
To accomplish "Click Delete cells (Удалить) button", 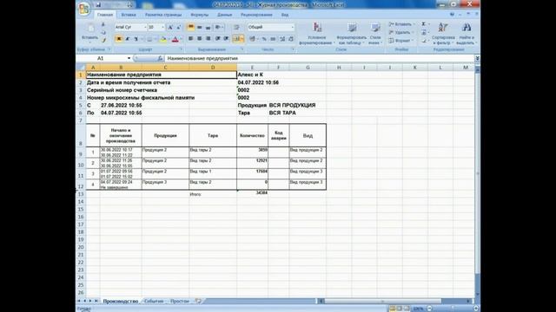I will pos(400,33).
